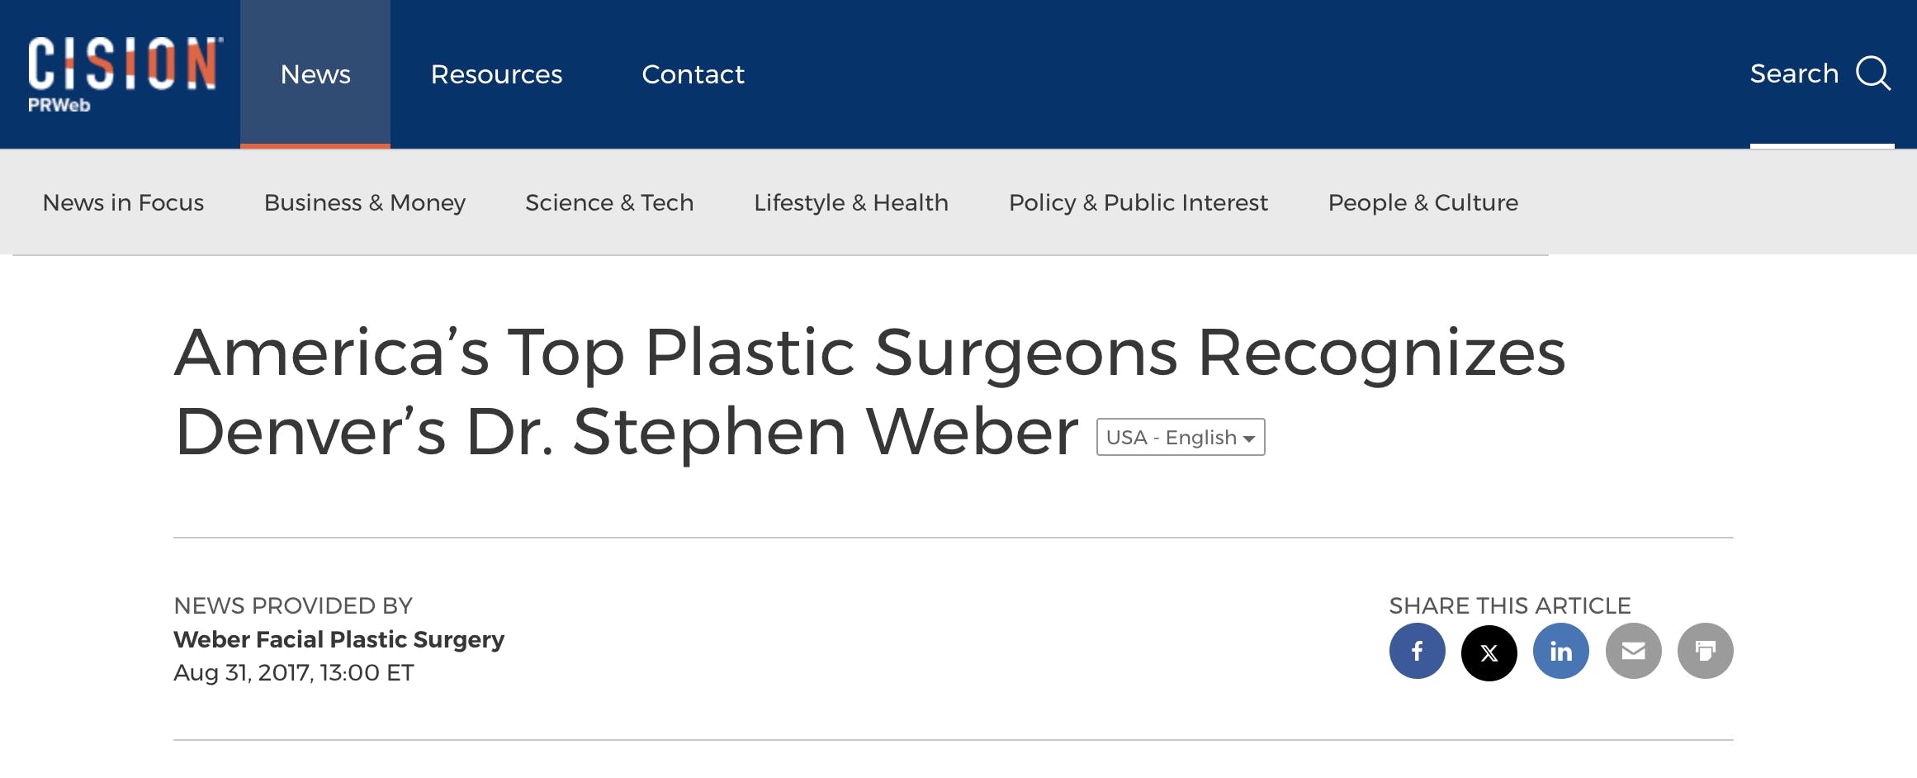Select the People & Culture category
The width and height of the screenshot is (1917, 778).
[1422, 202]
